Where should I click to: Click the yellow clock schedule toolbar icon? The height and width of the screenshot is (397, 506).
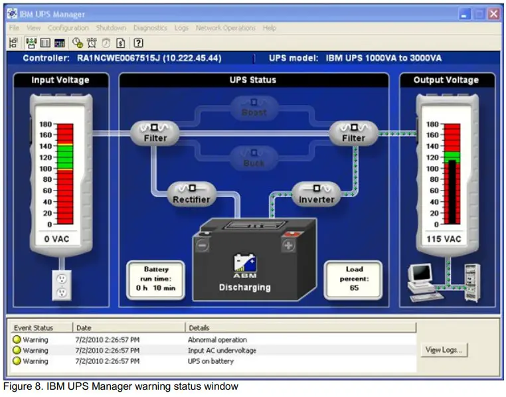77,42
